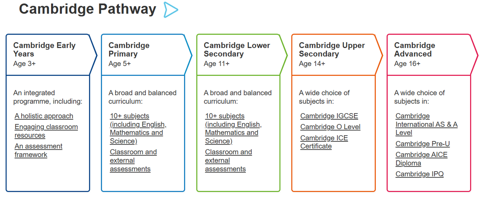Open Cambridge AICE Diploma link

[x=421, y=159]
